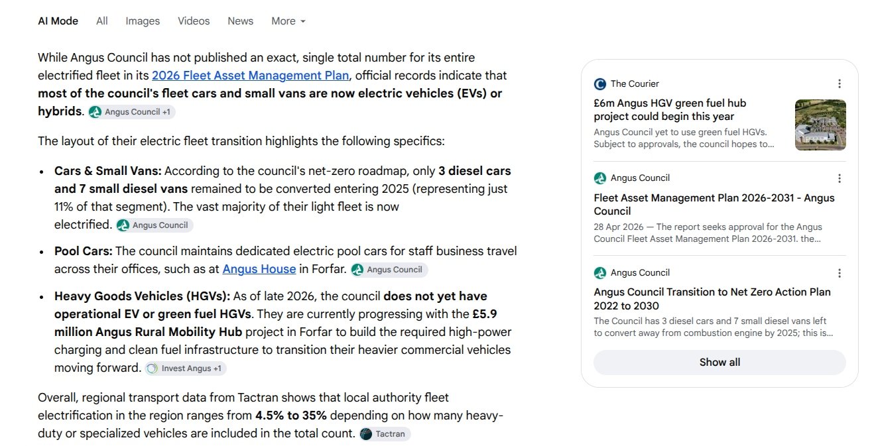Expand the More dropdown menu
This screenshot has width=872, height=446.
[x=288, y=21]
